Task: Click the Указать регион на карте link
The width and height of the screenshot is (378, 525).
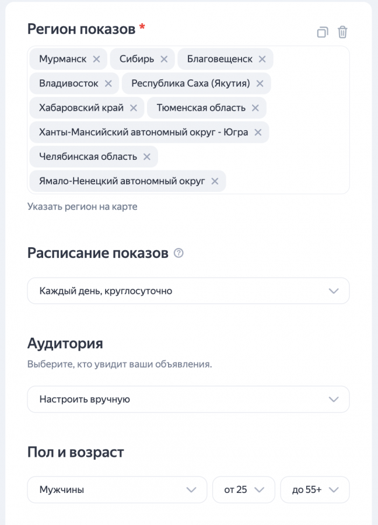Action: pos(82,206)
